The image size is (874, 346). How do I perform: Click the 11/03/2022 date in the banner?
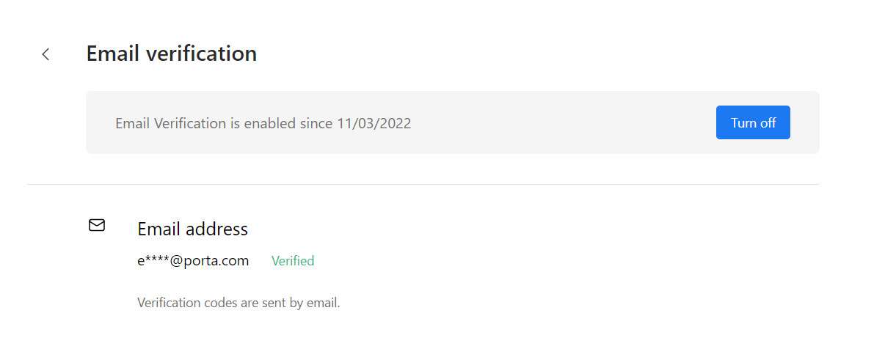(374, 123)
